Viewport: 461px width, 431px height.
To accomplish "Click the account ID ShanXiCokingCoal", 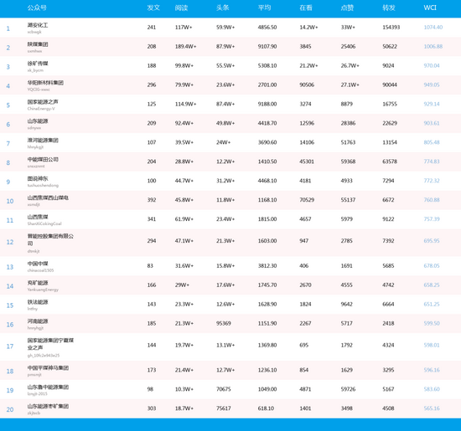I will coord(44,223).
